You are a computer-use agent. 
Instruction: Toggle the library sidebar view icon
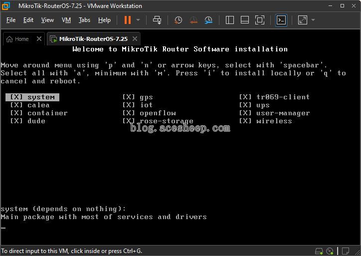230,20
